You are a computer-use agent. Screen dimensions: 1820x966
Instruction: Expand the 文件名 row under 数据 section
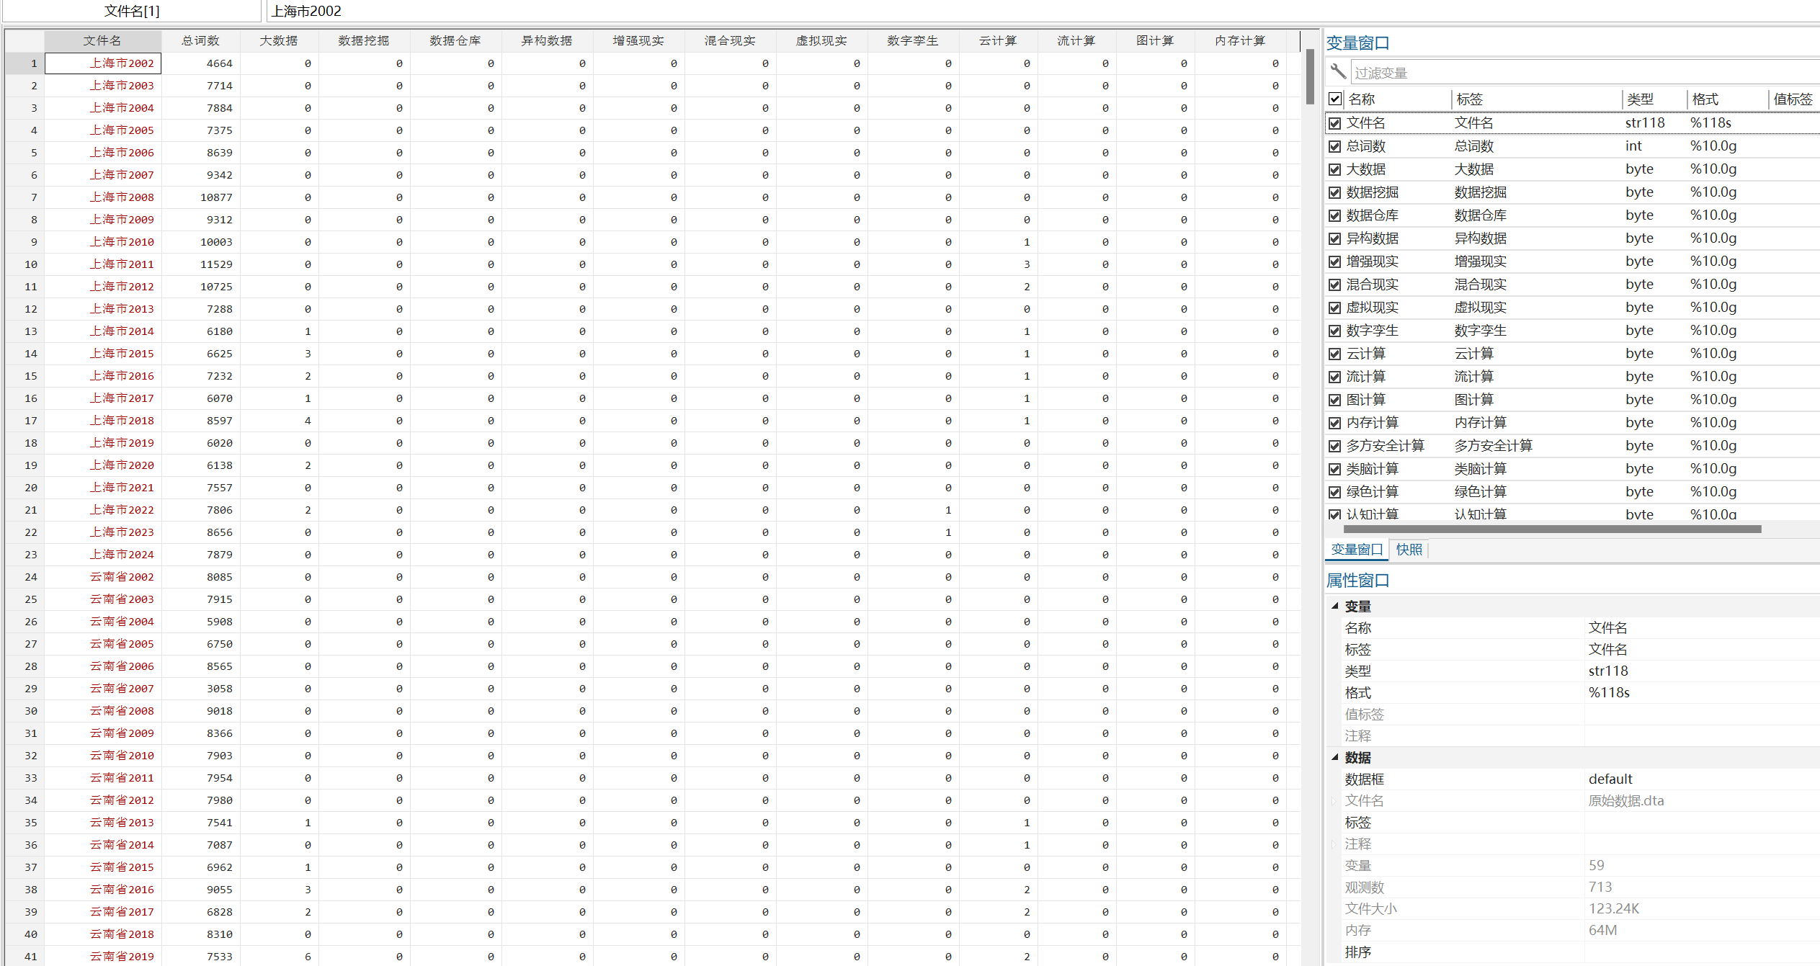pos(1334,800)
